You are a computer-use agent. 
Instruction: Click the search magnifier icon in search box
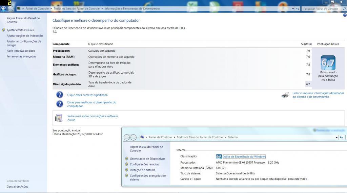(x=344, y=9)
